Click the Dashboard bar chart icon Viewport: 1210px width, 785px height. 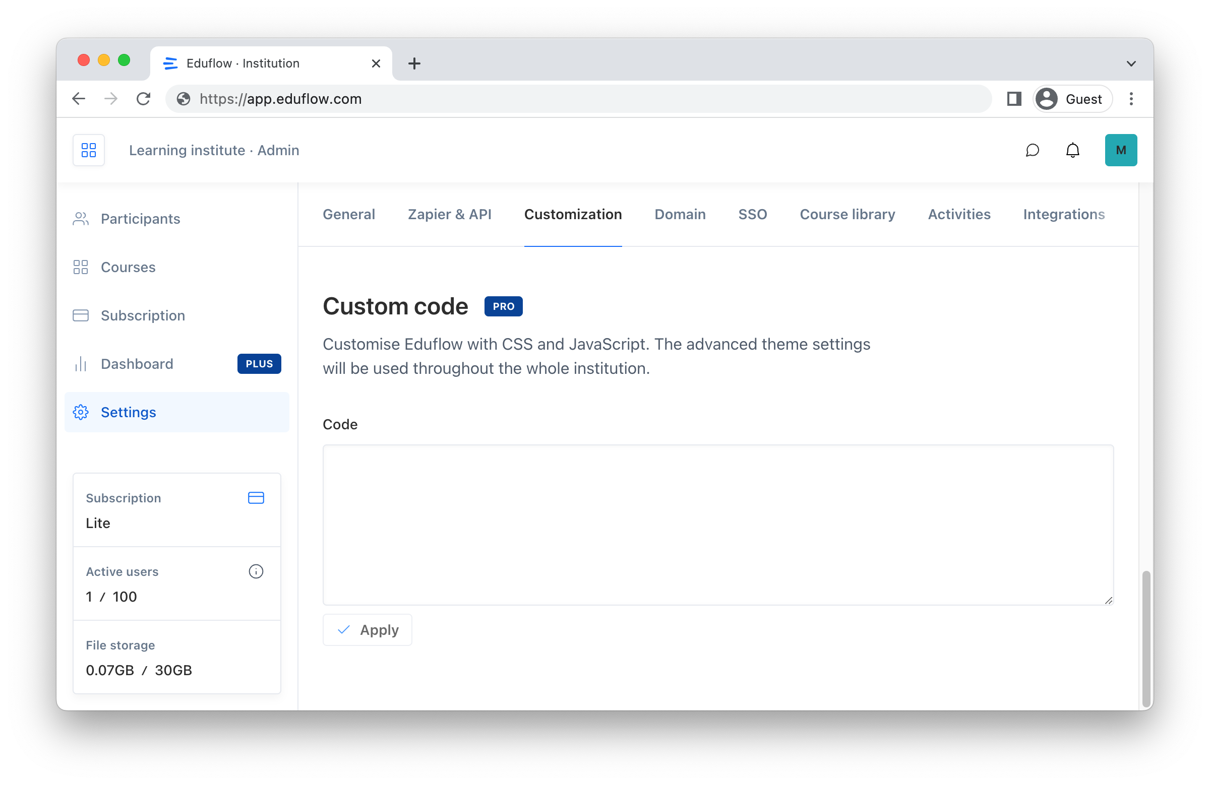(81, 364)
